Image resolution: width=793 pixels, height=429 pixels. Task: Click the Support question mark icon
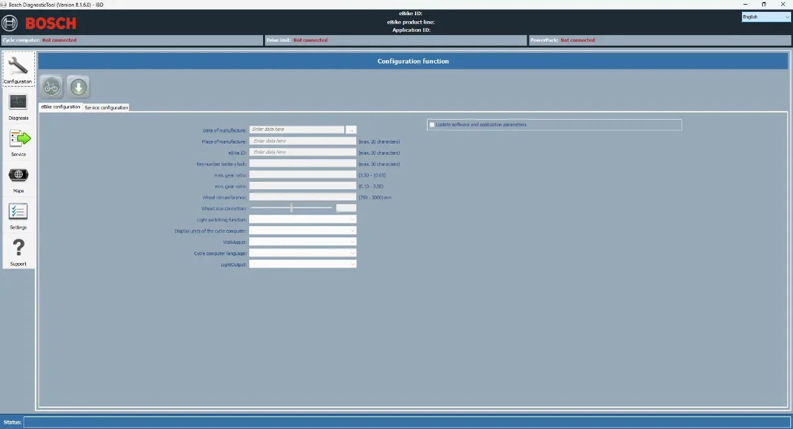(18, 251)
